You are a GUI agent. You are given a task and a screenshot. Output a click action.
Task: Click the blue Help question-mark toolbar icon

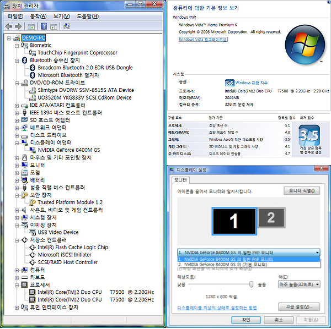(x=44, y=26)
